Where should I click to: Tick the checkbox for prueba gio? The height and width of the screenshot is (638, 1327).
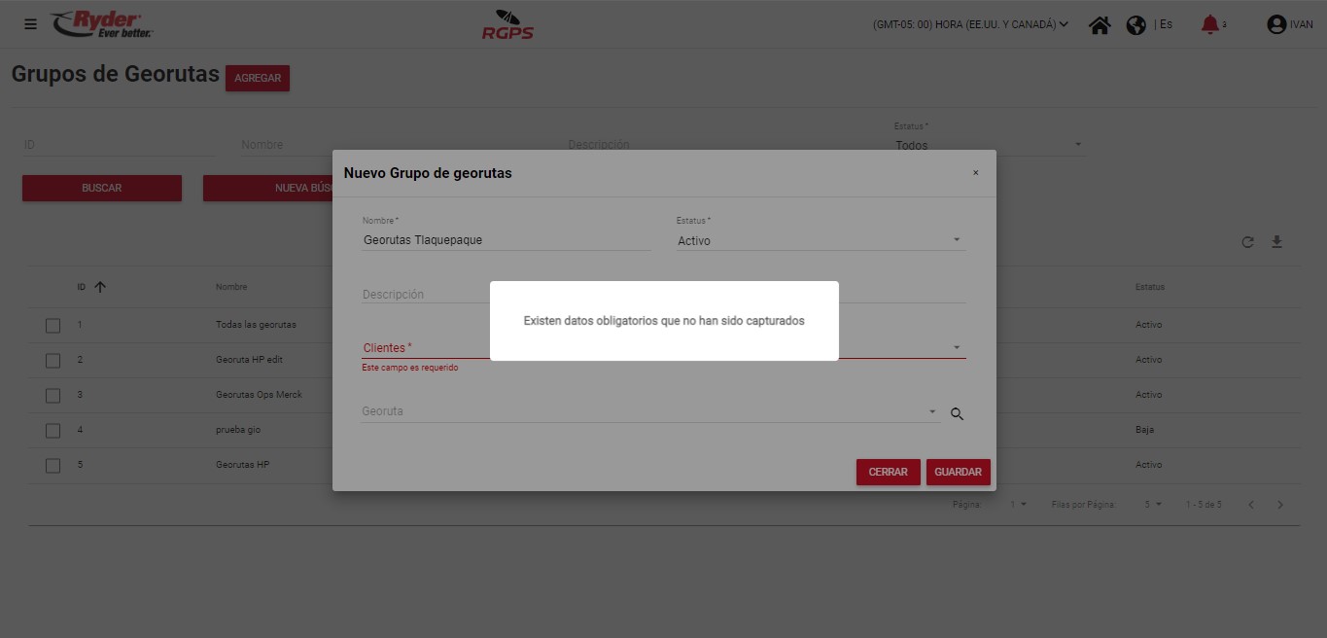coord(53,431)
